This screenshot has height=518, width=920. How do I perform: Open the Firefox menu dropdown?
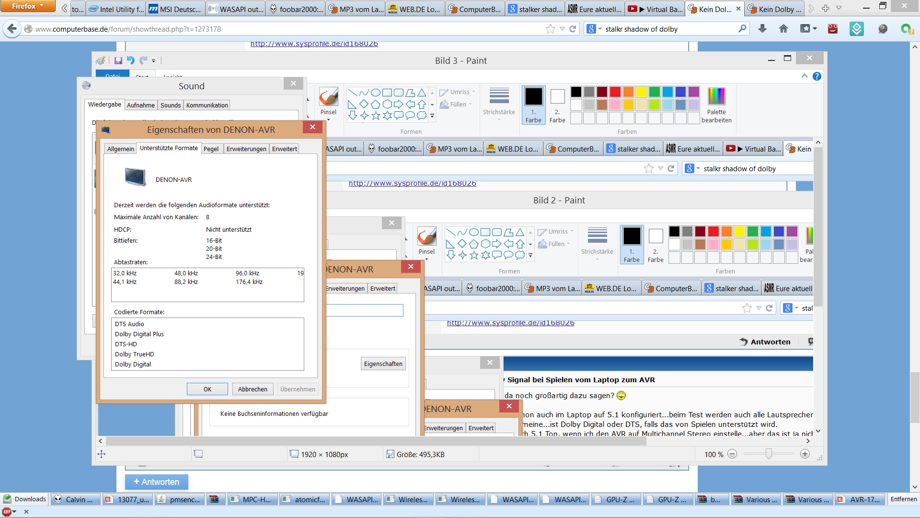coord(27,6)
